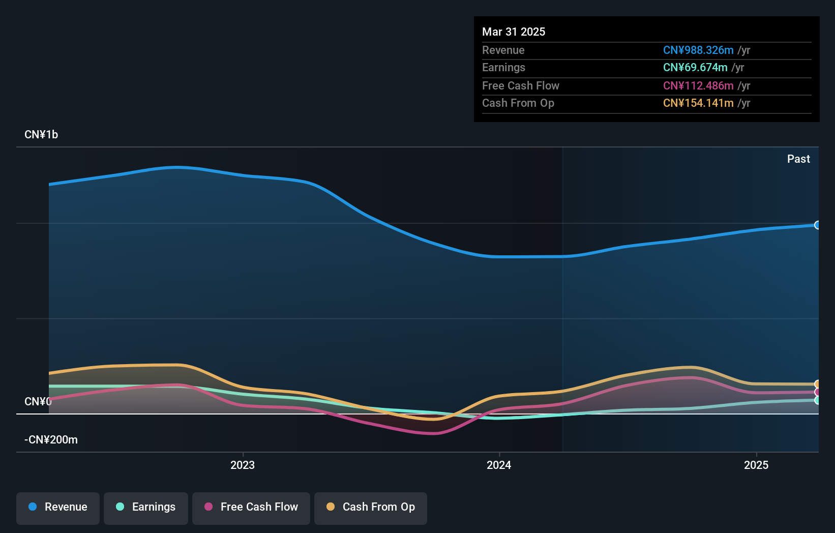Click the Free Cash Flow label in tooltip

[521, 85]
